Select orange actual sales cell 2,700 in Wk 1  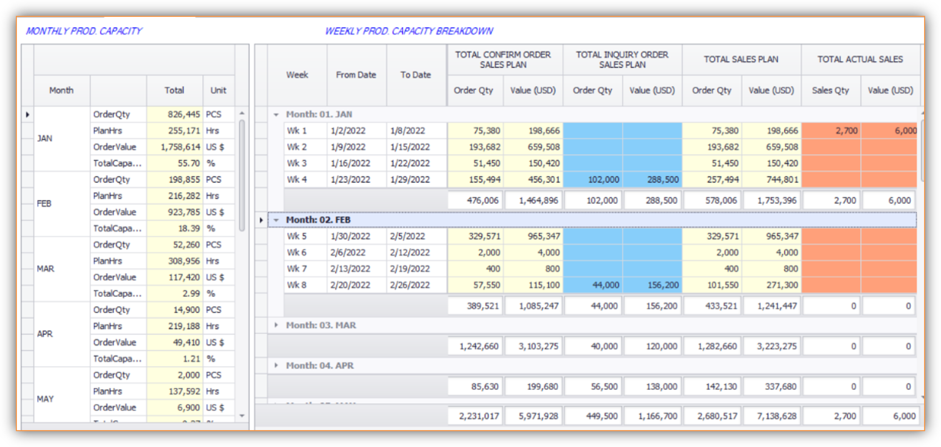tap(831, 131)
